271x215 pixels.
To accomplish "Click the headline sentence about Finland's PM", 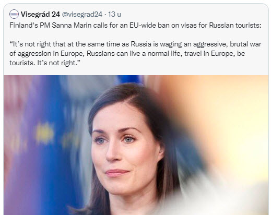I will pyautogui.click(x=135, y=26).
